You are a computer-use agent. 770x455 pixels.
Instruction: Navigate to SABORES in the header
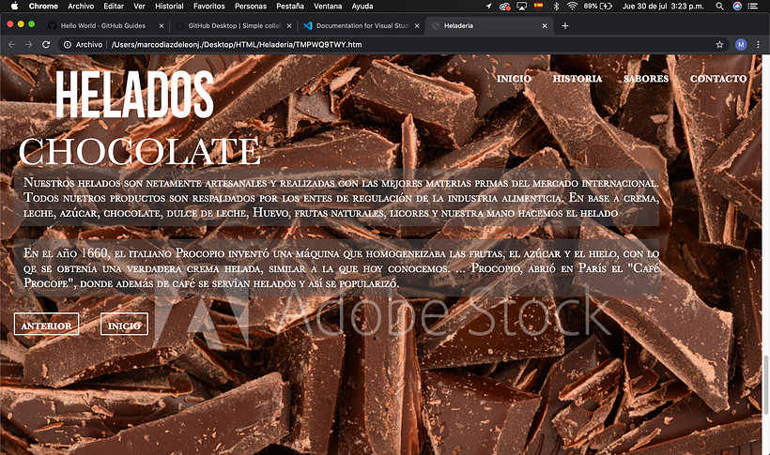[x=646, y=79]
